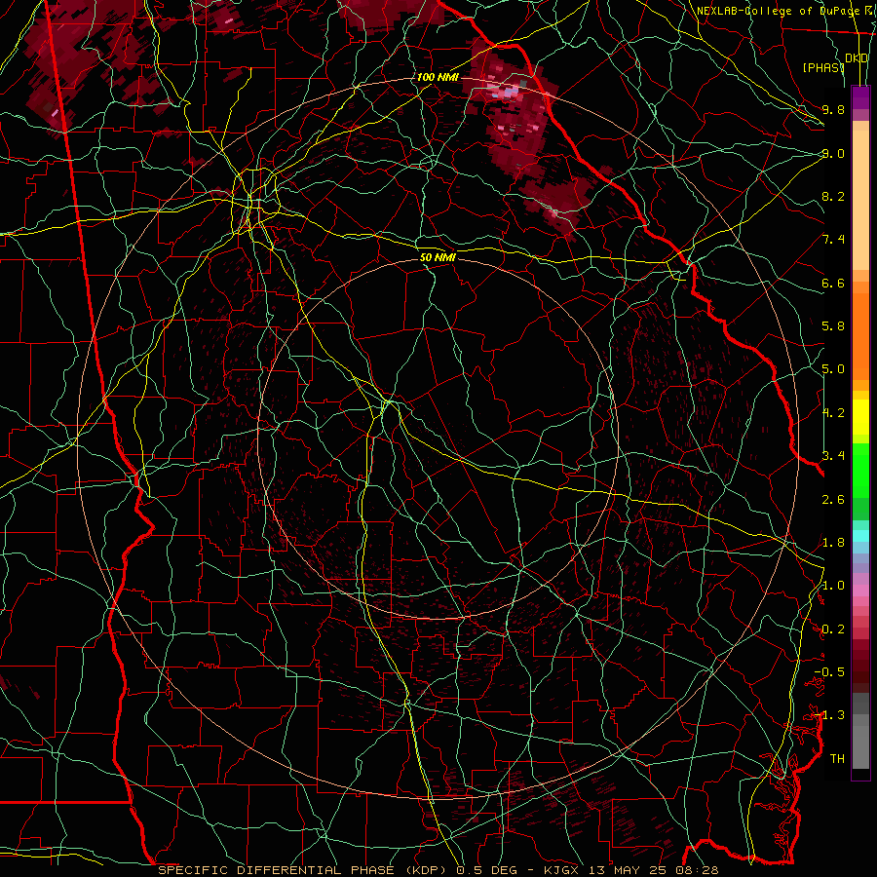Pick the bright green segment of the color bar

(x=860, y=470)
